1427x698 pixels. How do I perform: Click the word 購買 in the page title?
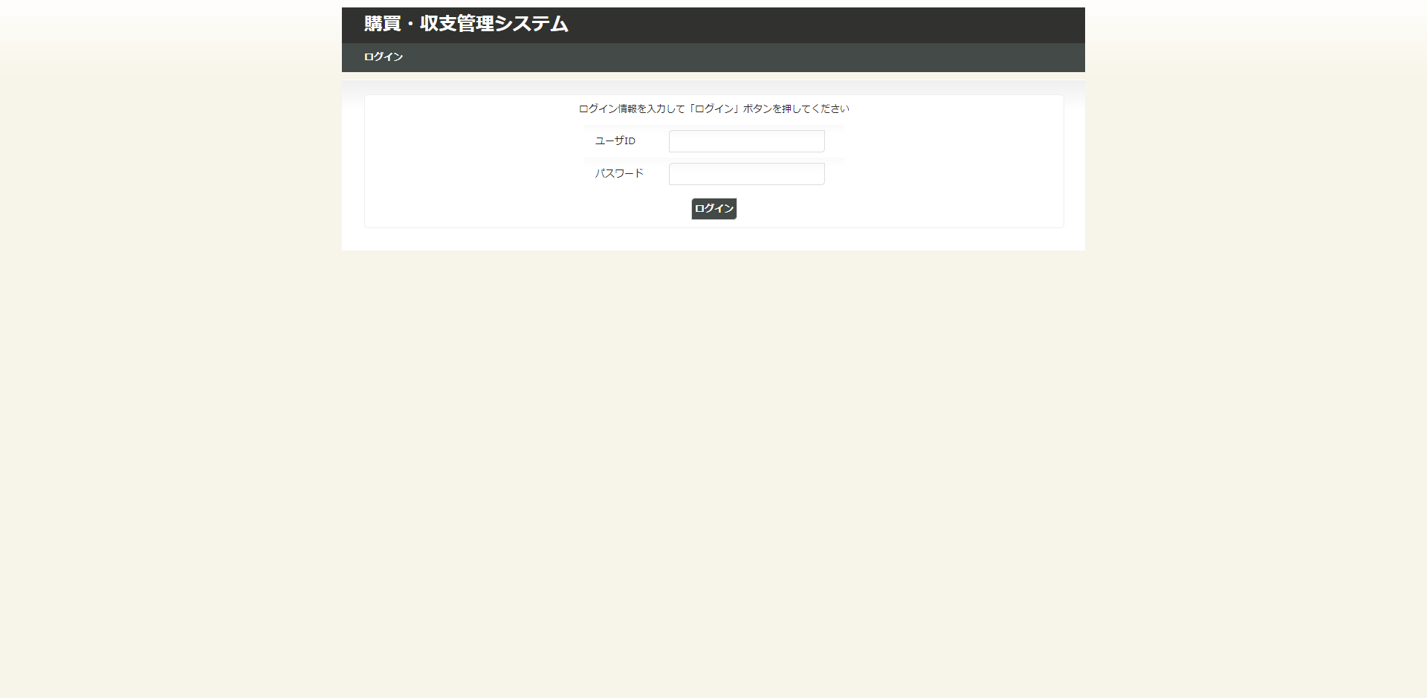coord(382,25)
